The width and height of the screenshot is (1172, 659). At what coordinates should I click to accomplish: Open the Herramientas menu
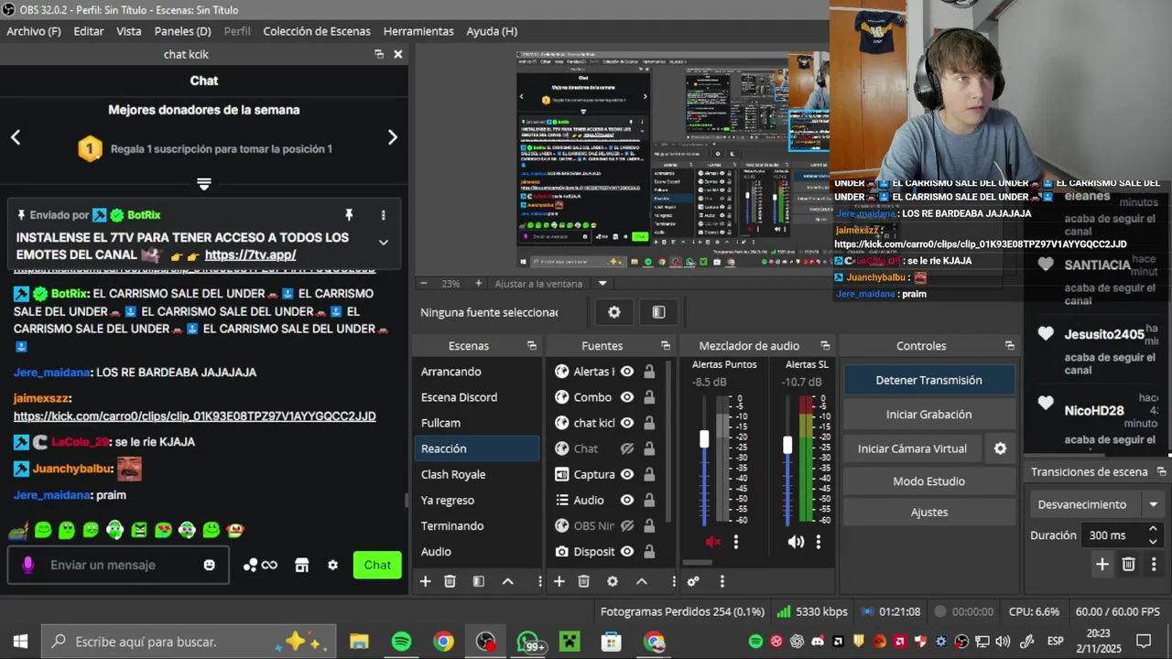pos(418,31)
